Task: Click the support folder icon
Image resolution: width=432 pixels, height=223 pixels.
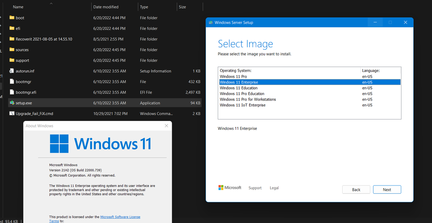Action: 12,60
